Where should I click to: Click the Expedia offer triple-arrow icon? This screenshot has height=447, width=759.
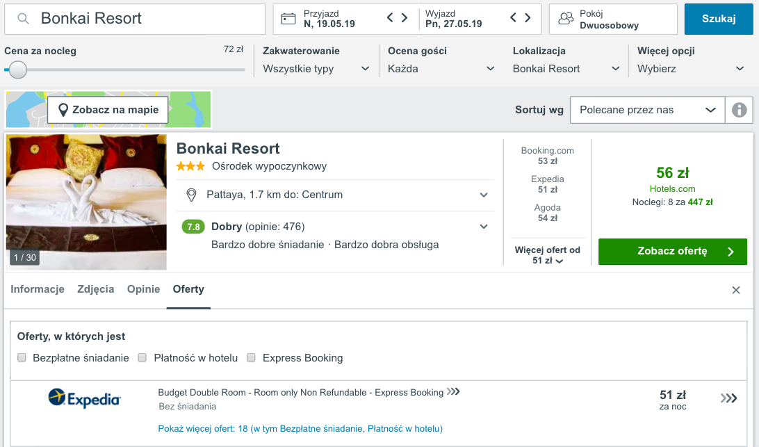coord(728,398)
